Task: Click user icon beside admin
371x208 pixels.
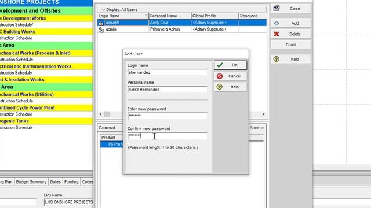Action: point(101,29)
